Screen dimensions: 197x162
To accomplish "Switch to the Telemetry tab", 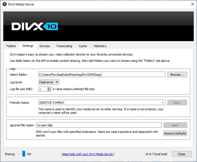I will pyautogui.click(x=100, y=46).
